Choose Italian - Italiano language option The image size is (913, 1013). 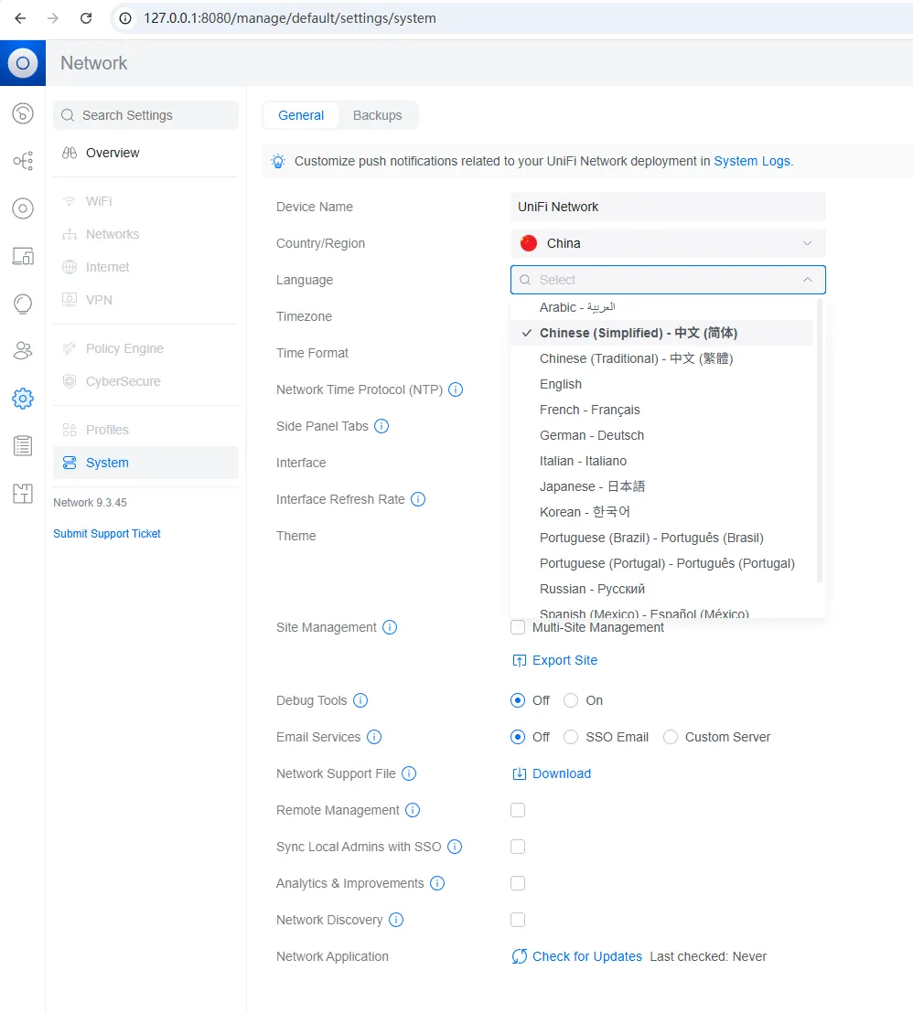click(661, 462)
